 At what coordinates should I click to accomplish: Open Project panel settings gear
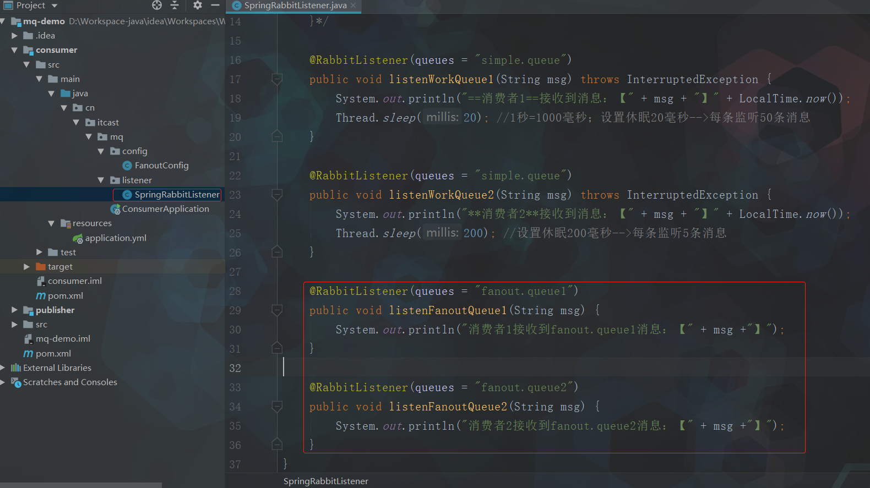198,5
